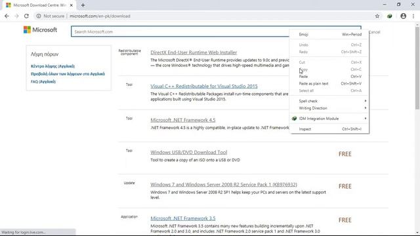Open the IDM extension icon in toolbar
The width and height of the screenshot is (420, 236).
389,16
